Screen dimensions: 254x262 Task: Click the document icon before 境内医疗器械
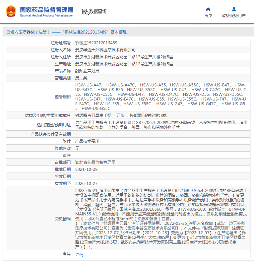(x=8, y=32)
